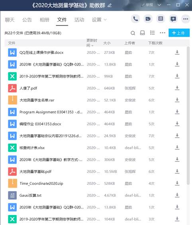Viewport: 192px width, 225px height.
Task: Download Program Assignment 03041353 file
Action: (177, 112)
